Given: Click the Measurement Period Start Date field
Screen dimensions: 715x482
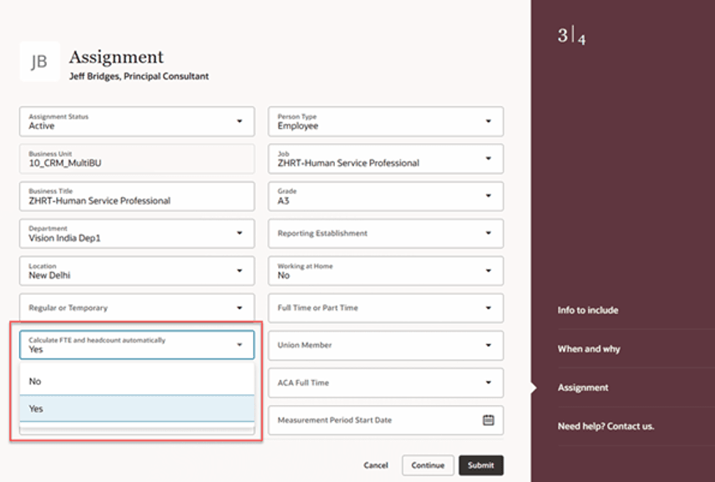Looking at the screenshot, I should point(386,420).
